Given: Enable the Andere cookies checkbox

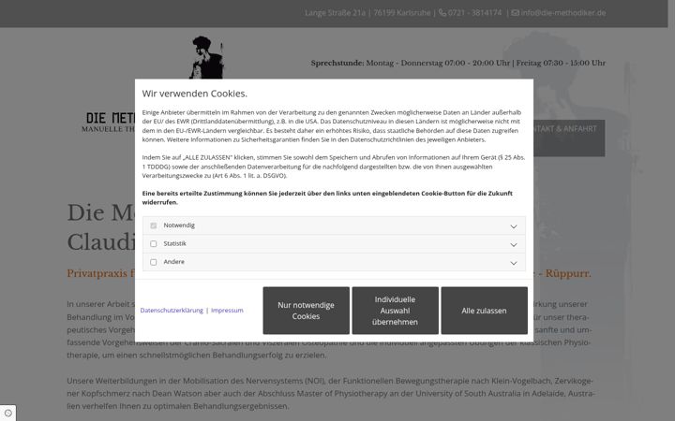Looking at the screenshot, I should [x=153, y=262].
